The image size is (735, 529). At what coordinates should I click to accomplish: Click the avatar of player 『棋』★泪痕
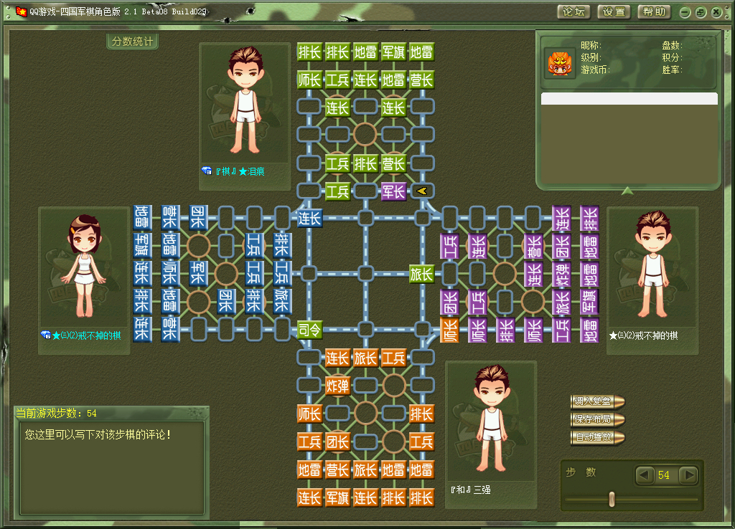(245, 102)
